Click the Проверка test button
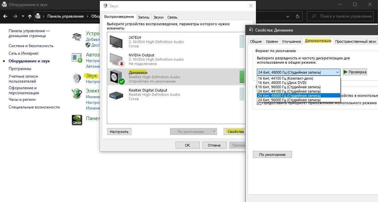This screenshot has width=378, height=202. (355, 72)
